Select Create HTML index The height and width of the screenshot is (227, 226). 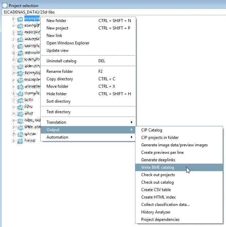179,197
